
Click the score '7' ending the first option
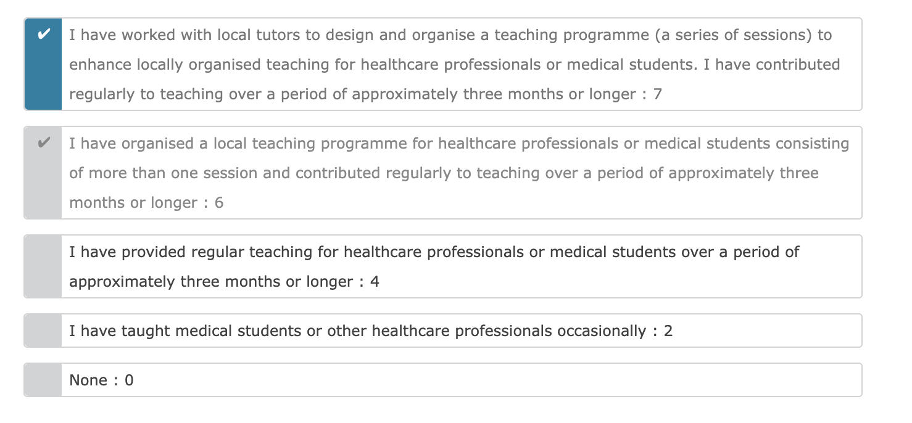657,94
